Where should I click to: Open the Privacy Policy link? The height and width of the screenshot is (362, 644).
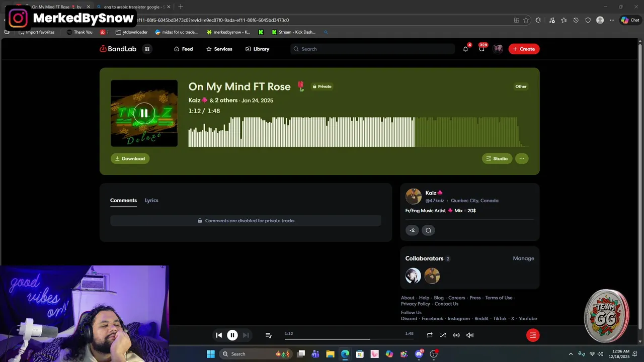tap(416, 304)
